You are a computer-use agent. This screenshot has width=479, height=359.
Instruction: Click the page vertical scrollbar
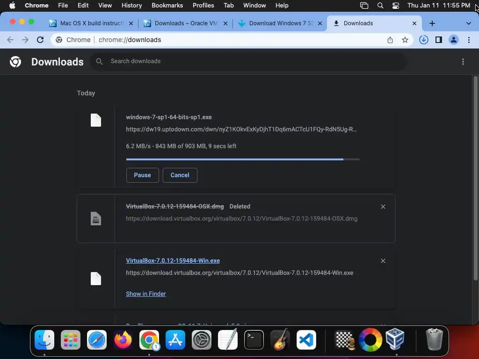(x=475, y=178)
